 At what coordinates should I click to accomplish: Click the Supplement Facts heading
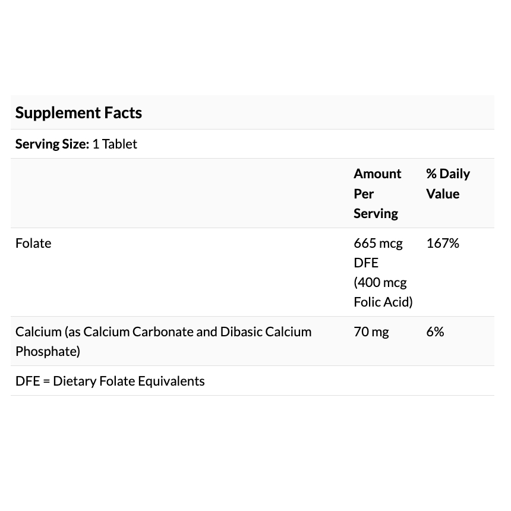point(78,113)
